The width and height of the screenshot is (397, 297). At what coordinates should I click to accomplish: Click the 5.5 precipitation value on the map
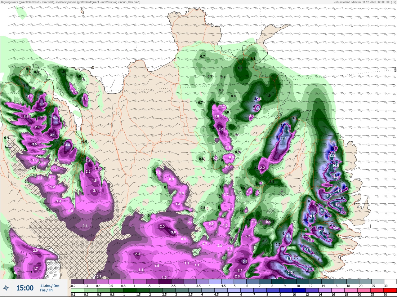[278, 245]
